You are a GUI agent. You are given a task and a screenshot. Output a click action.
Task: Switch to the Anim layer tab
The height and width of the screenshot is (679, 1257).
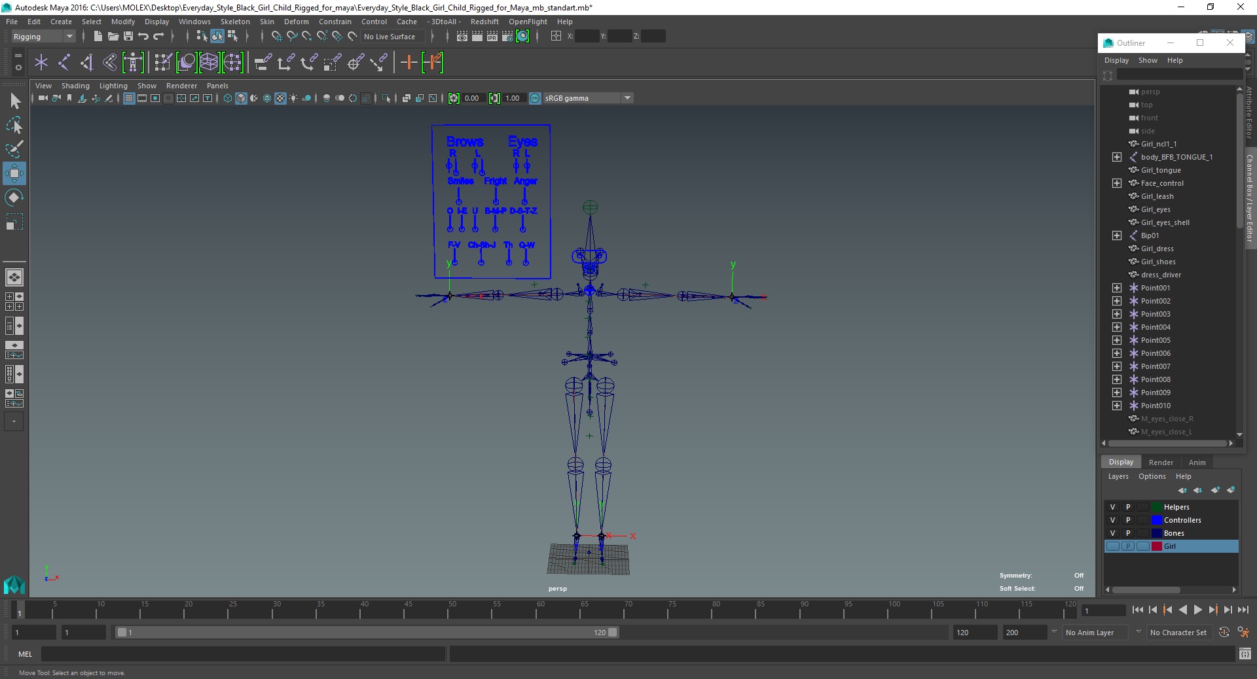pos(1197,462)
